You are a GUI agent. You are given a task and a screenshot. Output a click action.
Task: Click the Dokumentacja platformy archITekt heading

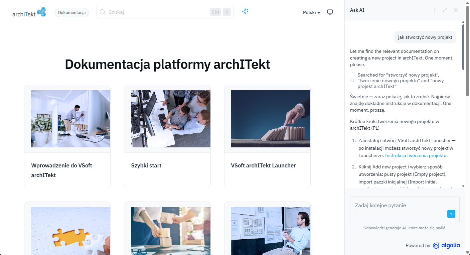167,64
